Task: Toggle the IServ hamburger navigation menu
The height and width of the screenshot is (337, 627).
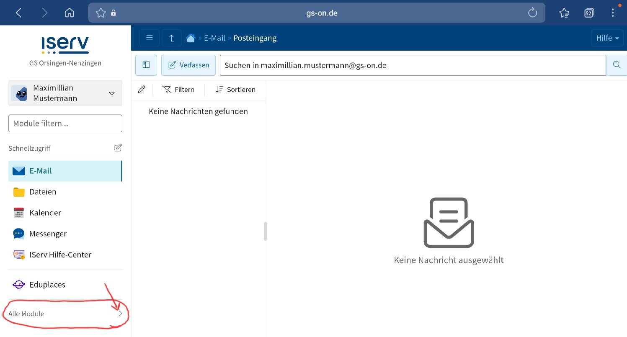Action: point(150,38)
